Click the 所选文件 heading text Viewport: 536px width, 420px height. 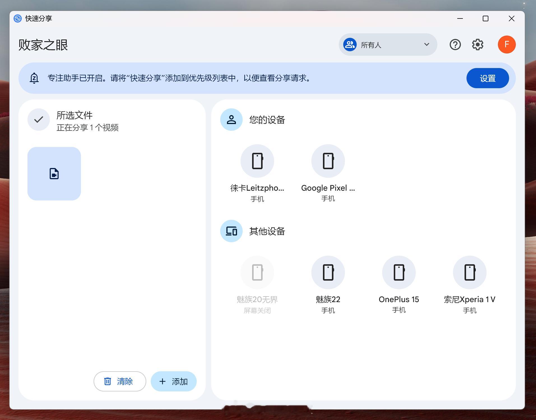click(75, 115)
